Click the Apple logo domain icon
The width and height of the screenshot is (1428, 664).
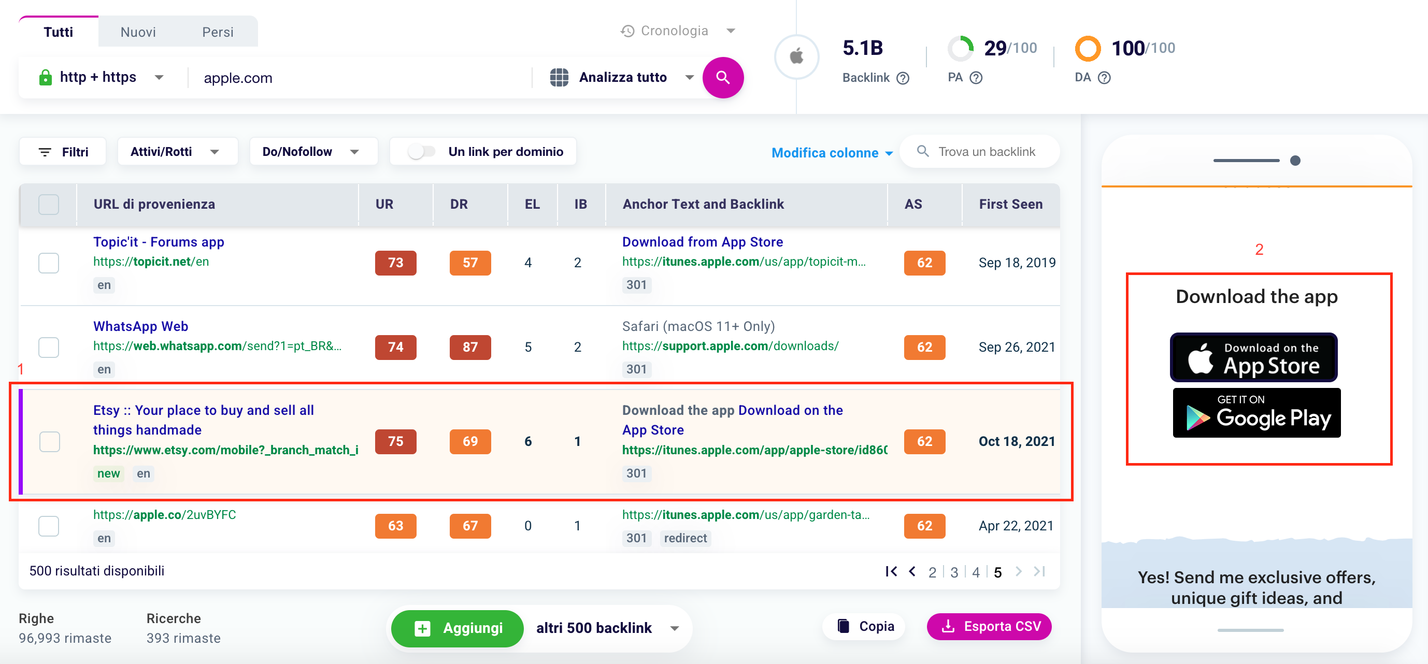pyautogui.click(x=796, y=56)
